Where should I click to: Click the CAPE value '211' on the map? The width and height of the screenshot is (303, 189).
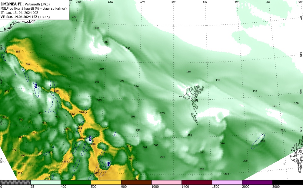(x=282, y=130)
